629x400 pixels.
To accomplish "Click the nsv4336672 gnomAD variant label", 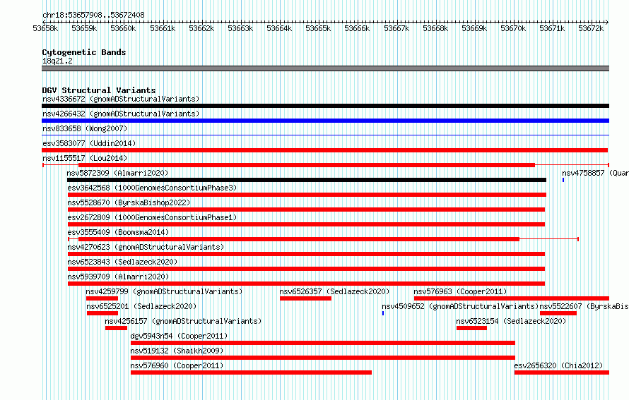I will point(121,99).
